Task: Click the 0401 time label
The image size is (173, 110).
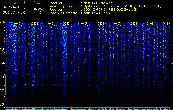Action: [x=18, y=24]
